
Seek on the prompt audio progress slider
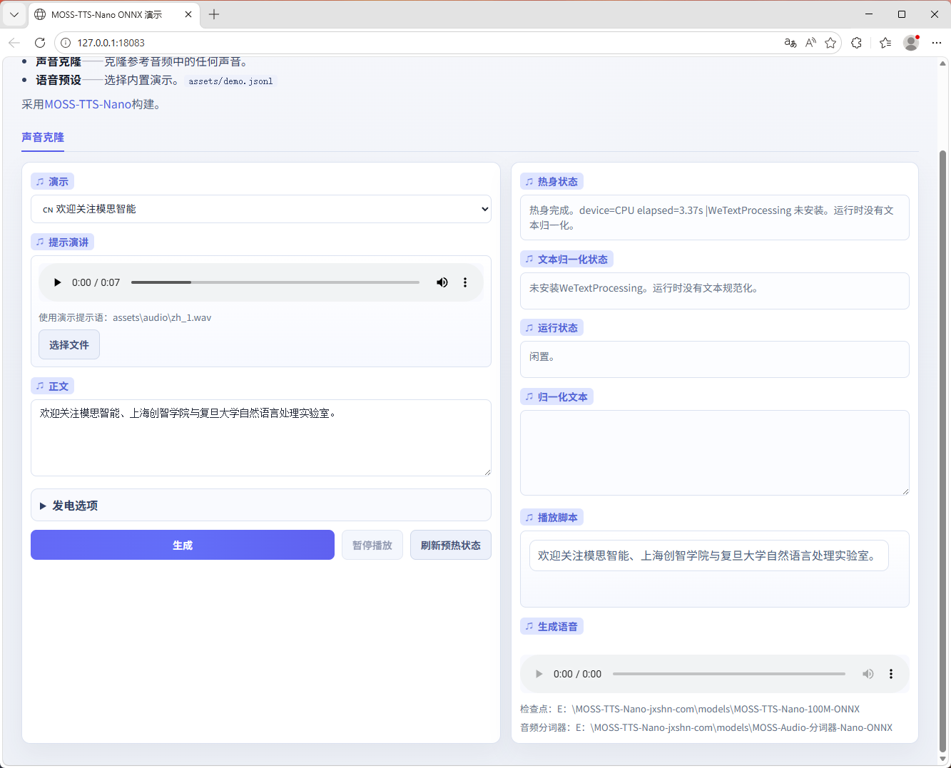(275, 282)
